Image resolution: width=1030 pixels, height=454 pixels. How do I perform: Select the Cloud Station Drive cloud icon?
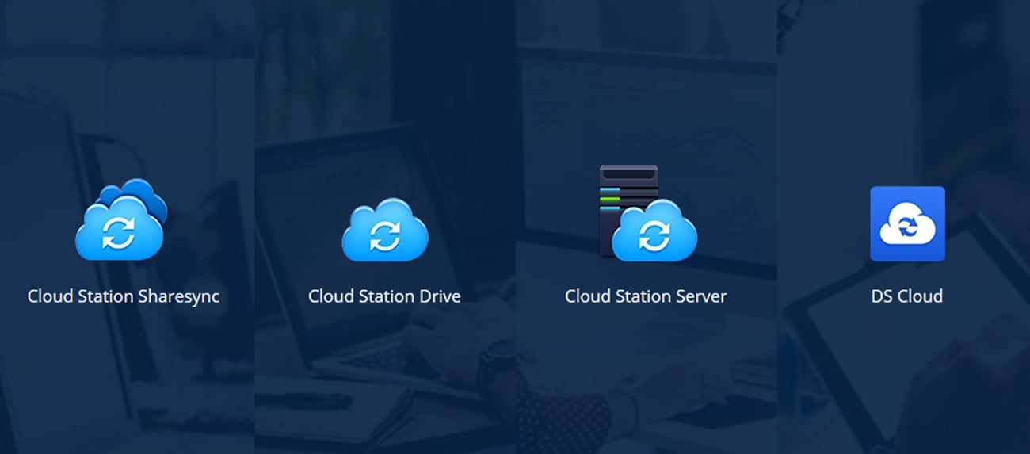385,230
